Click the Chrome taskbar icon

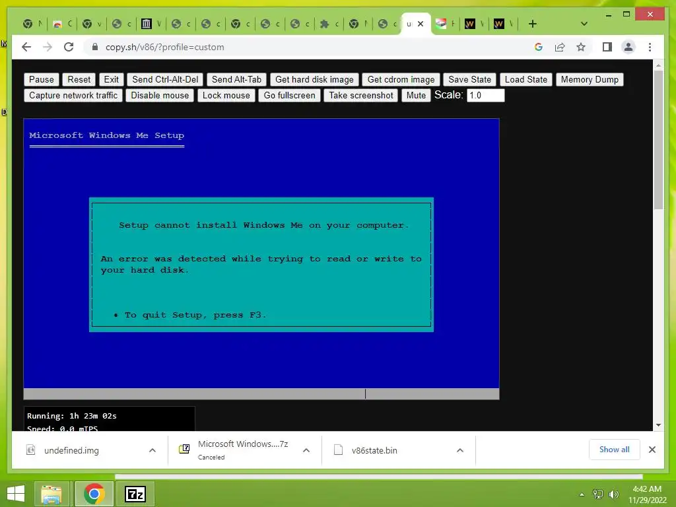[94, 494]
